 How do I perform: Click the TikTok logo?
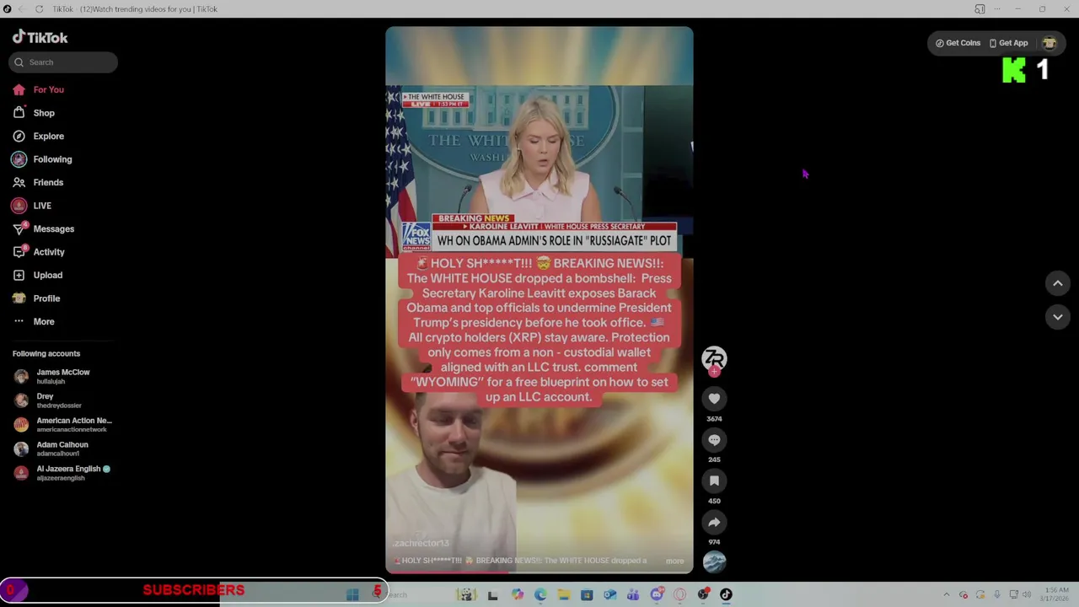click(40, 37)
